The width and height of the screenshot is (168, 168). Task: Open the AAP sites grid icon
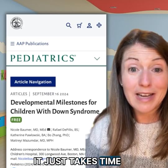99,25
